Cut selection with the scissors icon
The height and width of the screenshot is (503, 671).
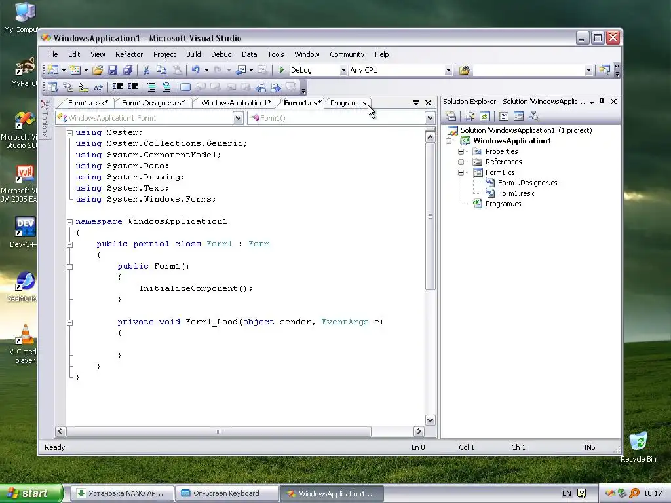pyautogui.click(x=146, y=70)
